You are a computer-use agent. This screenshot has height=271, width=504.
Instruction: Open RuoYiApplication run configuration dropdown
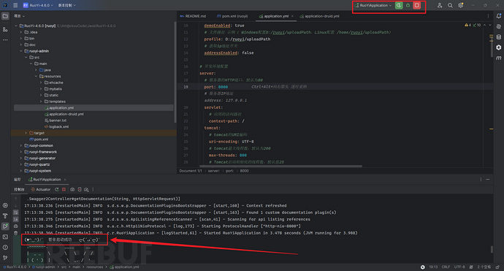(x=373, y=5)
